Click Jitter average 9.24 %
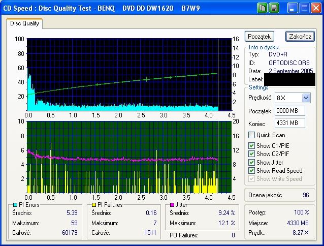This screenshot has width=324, height=246. coord(226,213)
